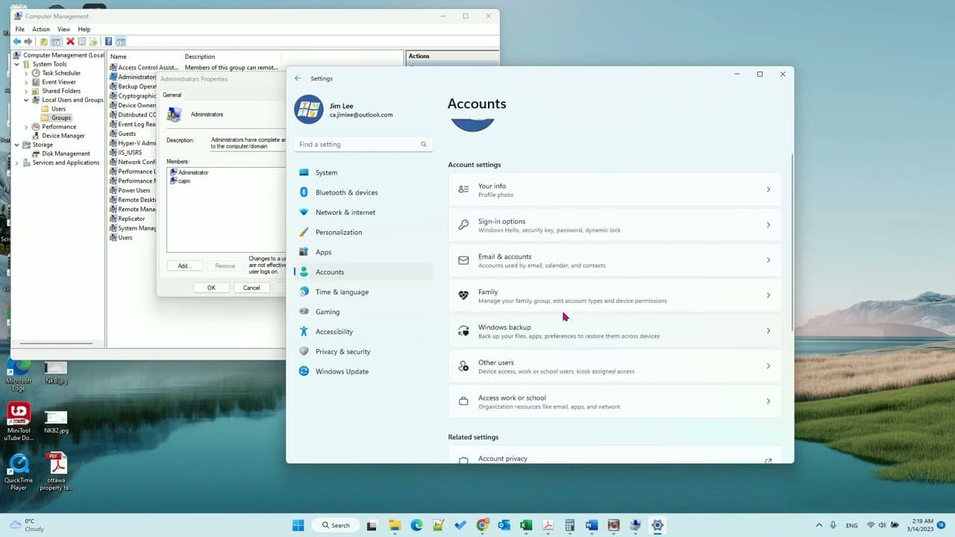The image size is (955, 537).
Task: Open System in Settings sidebar
Action: pyautogui.click(x=363, y=172)
